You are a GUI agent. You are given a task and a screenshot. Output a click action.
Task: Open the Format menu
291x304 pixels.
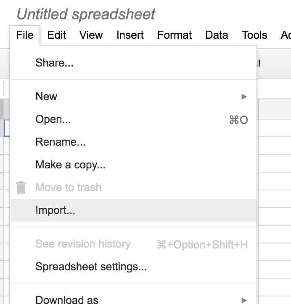click(x=175, y=35)
